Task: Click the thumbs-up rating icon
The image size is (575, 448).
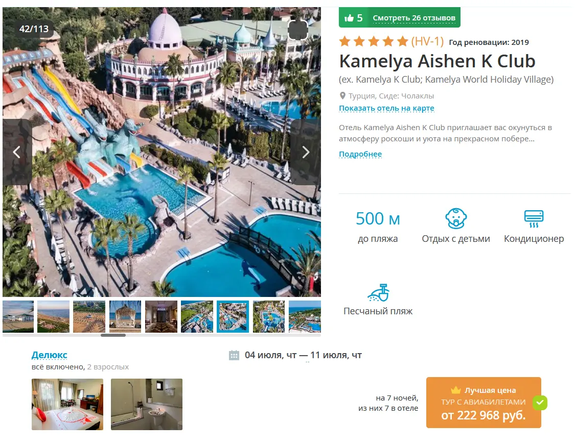Action: click(x=349, y=18)
